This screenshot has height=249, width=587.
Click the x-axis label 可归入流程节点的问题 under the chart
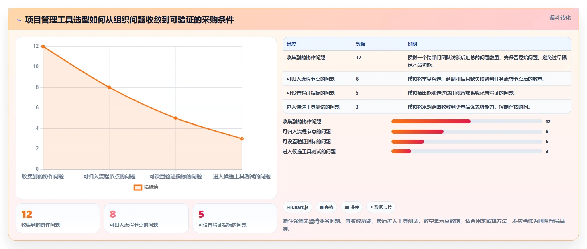[x=109, y=176]
